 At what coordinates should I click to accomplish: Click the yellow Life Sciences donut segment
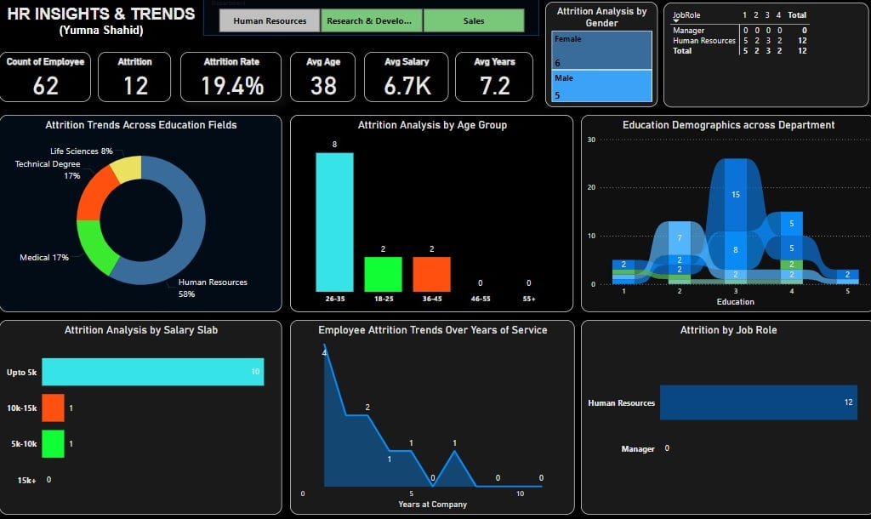(128, 168)
